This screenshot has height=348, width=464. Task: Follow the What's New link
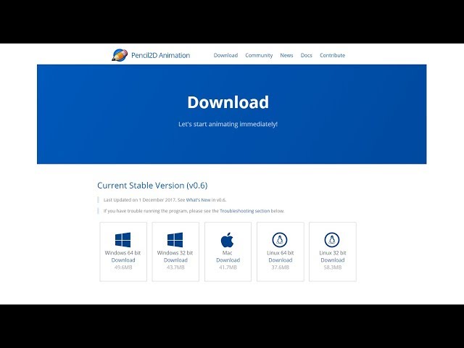pos(198,200)
